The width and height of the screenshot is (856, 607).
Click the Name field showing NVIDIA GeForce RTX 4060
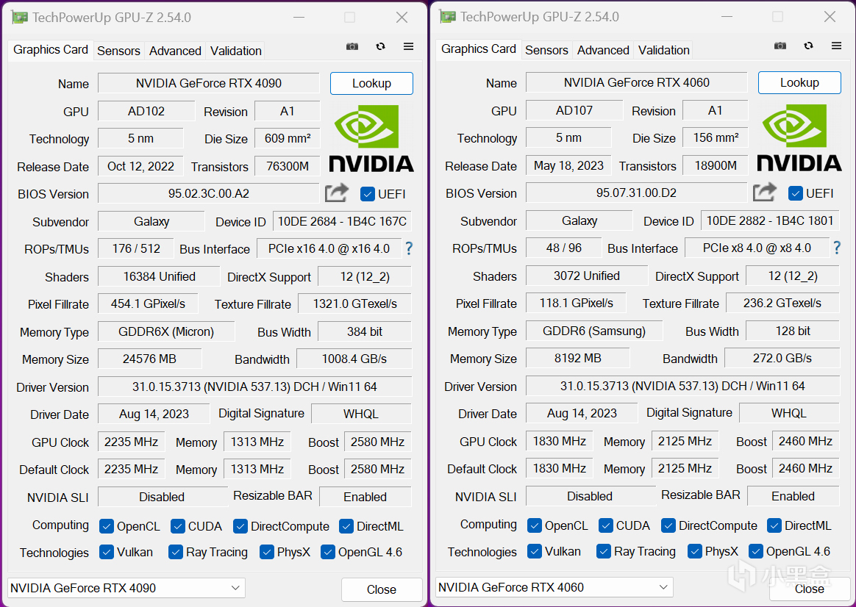click(x=637, y=83)
